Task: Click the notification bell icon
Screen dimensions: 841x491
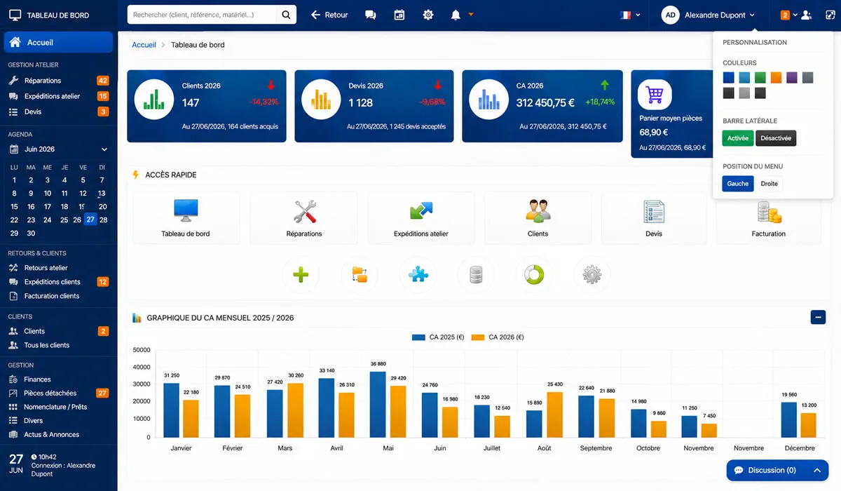Action: click(456, 15)
